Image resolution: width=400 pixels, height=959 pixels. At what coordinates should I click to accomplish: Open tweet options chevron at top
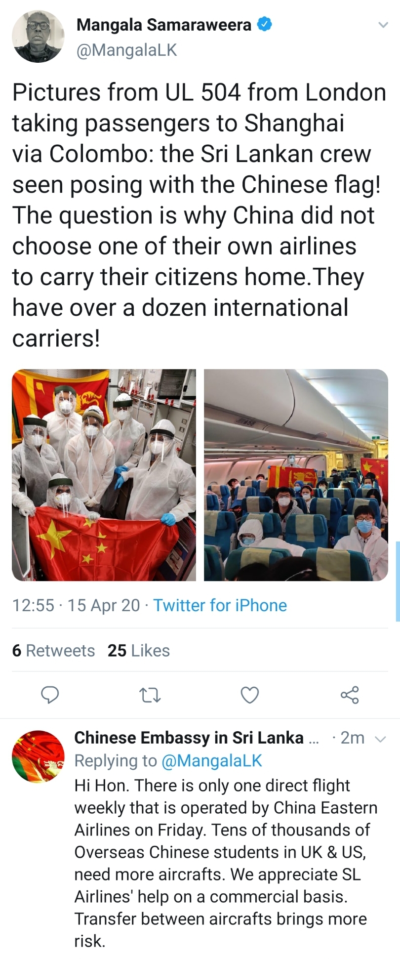pyautogui.click(x=383, y=24)
